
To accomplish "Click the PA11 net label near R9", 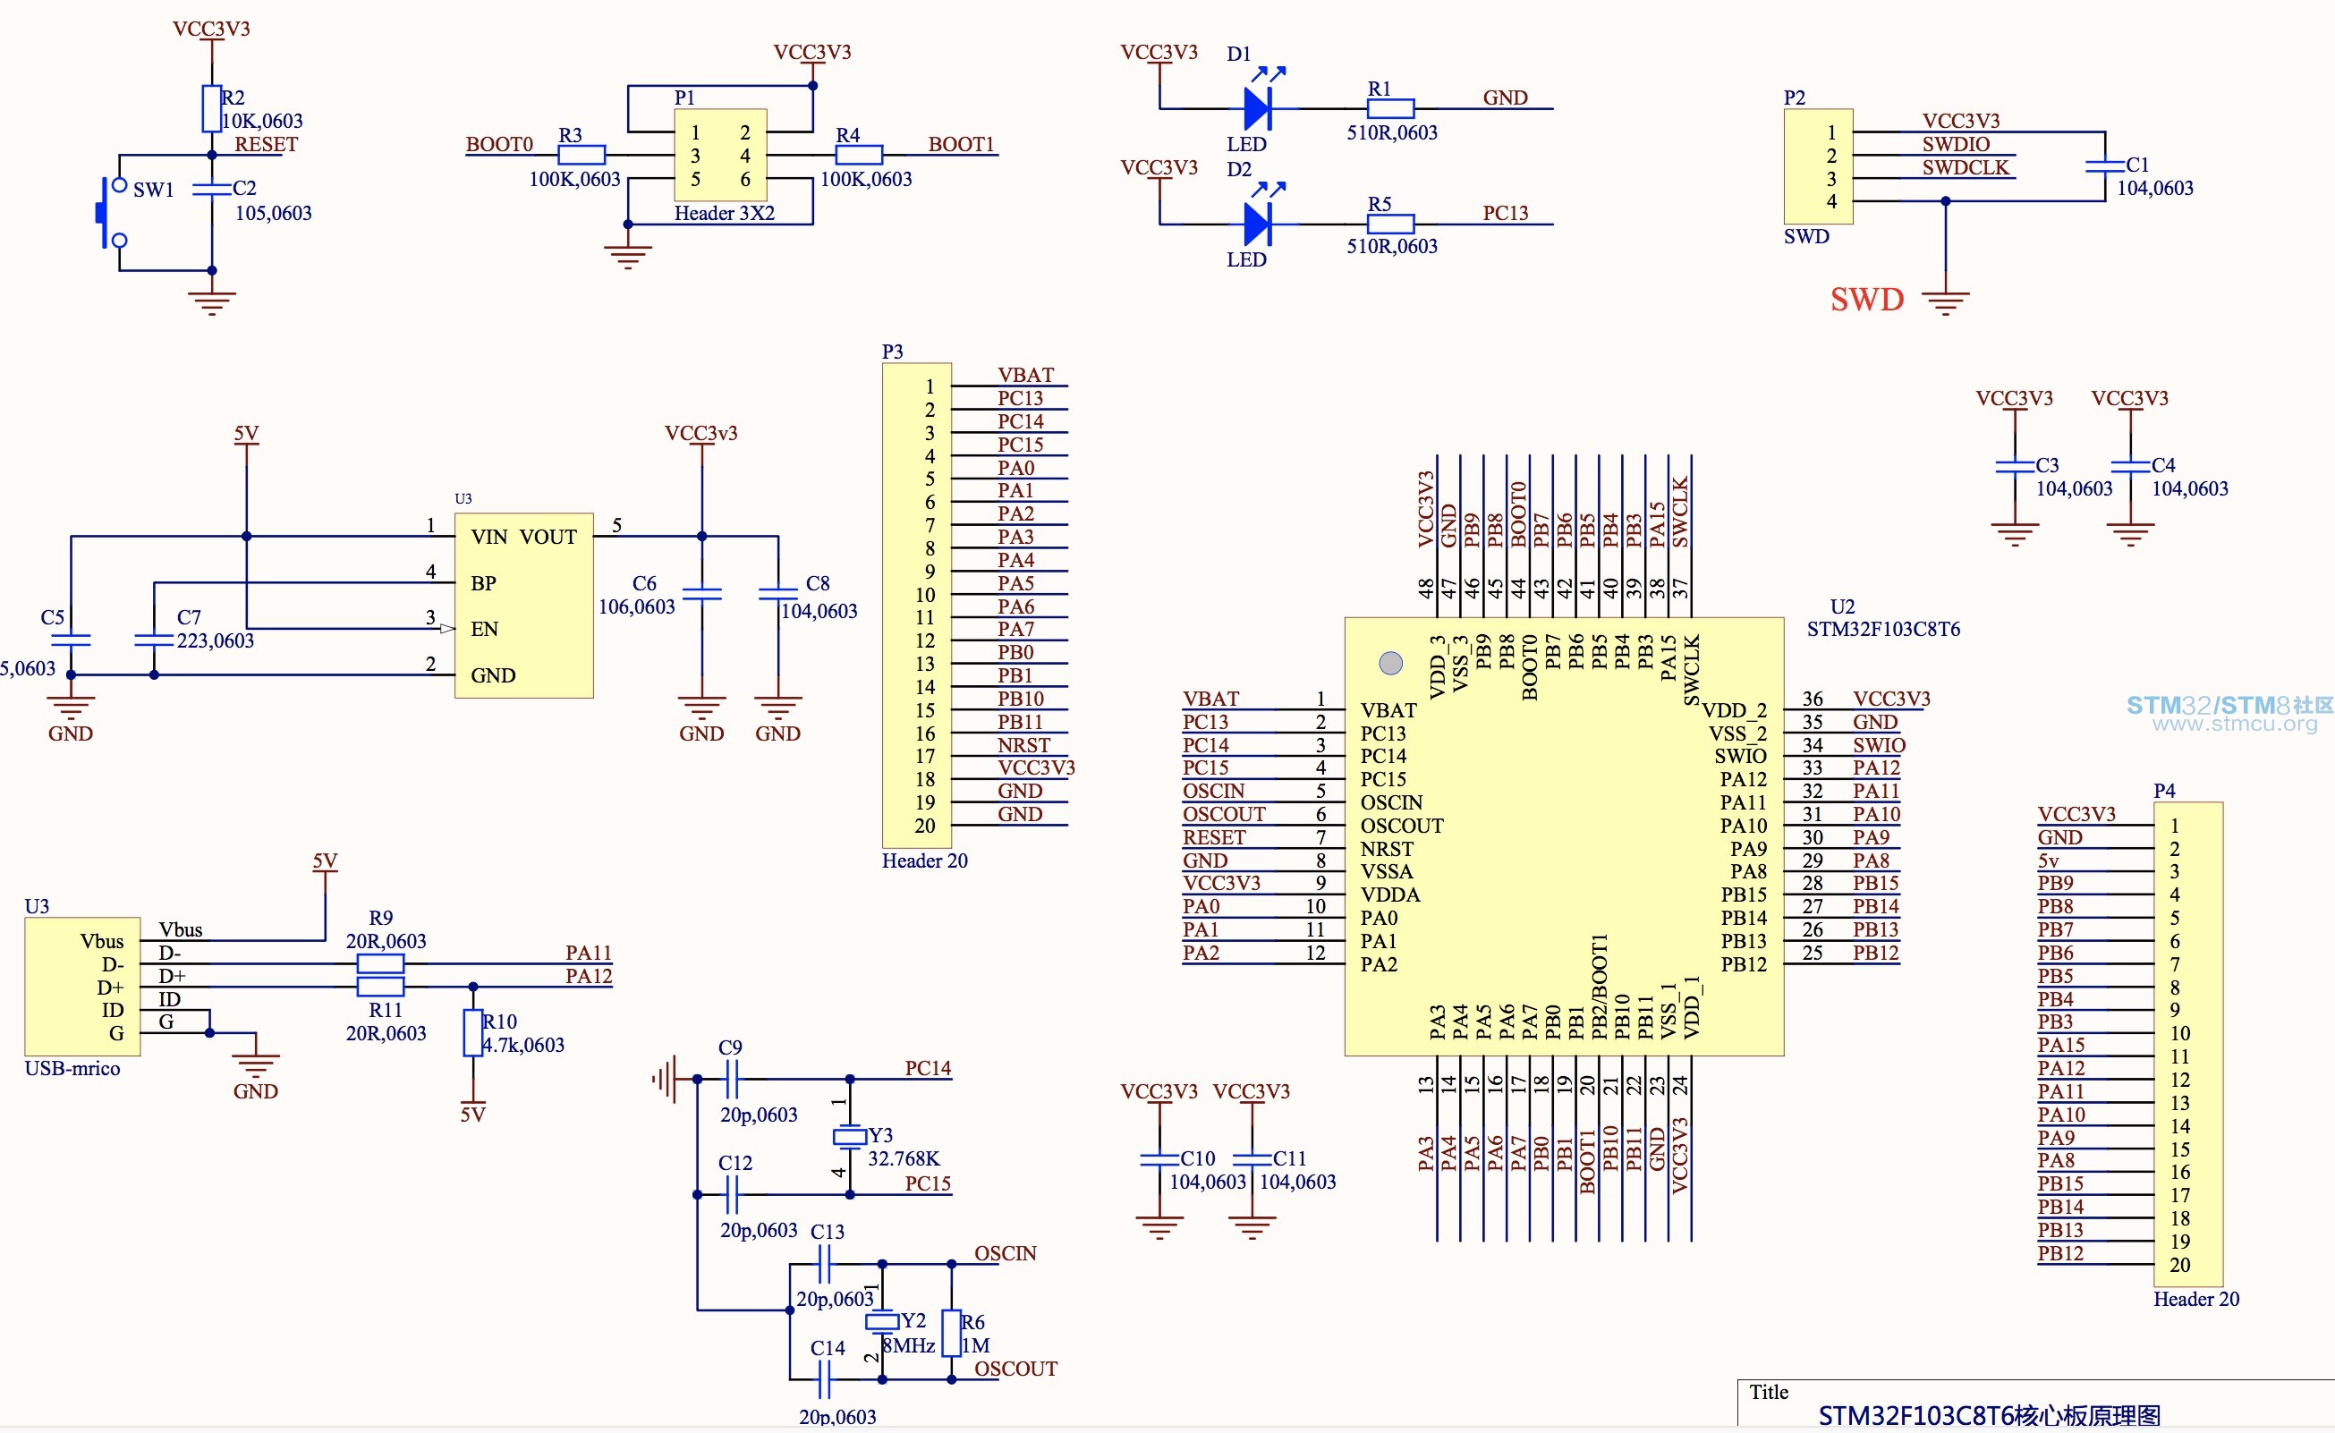I will (589, 953).
